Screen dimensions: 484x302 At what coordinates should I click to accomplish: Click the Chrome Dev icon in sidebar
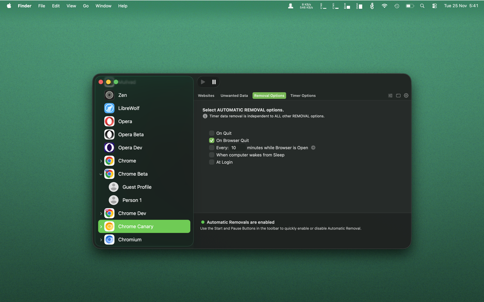click(x=109, y=213)
